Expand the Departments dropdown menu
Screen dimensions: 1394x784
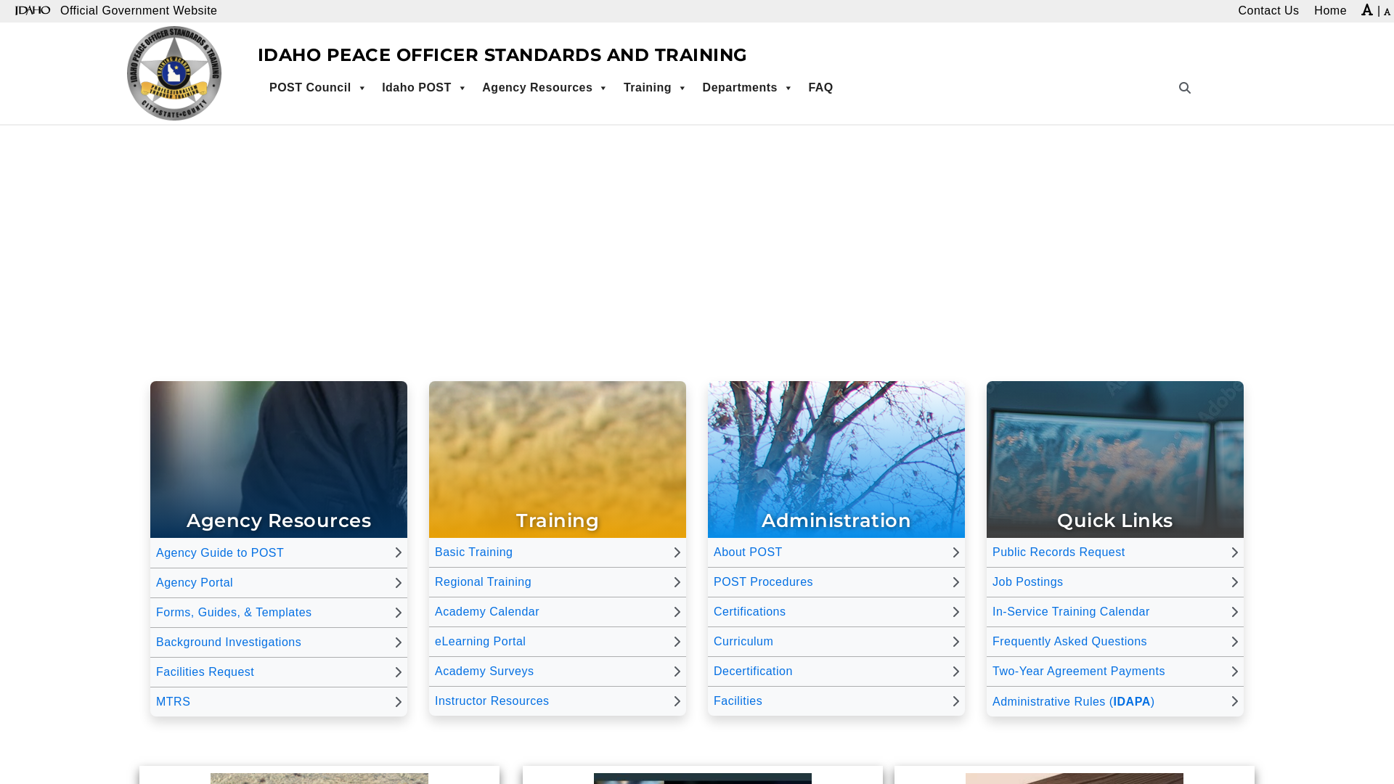coord(747,88)
